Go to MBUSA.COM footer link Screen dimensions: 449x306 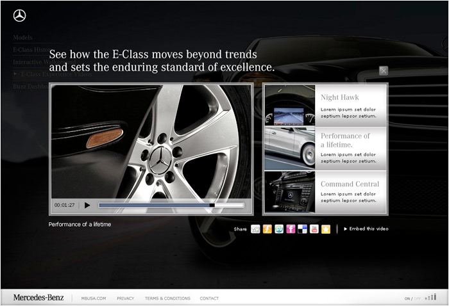pyautogui.click(x=94, y=298)
